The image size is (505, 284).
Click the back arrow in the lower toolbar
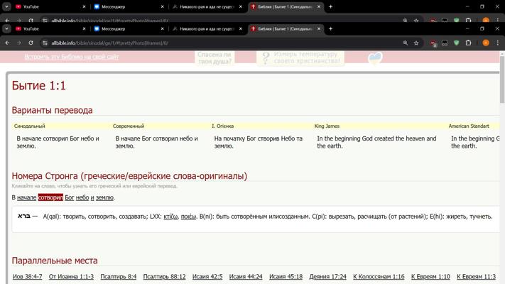point(7,43)
